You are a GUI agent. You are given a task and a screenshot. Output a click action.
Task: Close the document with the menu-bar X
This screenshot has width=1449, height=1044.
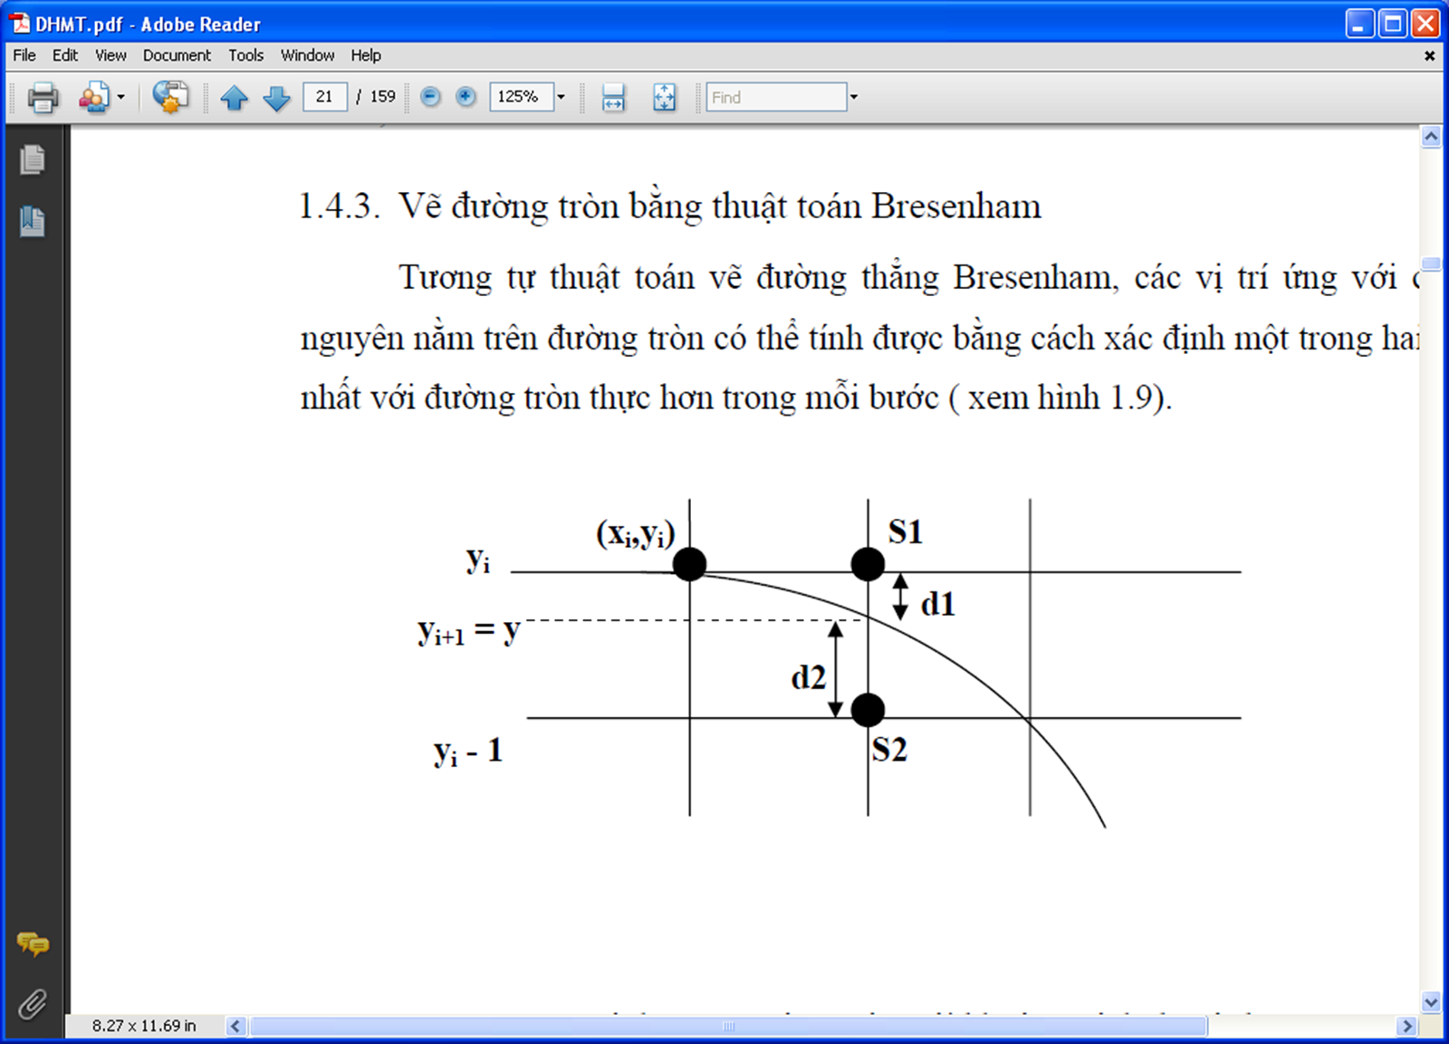tap(1430, 56)
